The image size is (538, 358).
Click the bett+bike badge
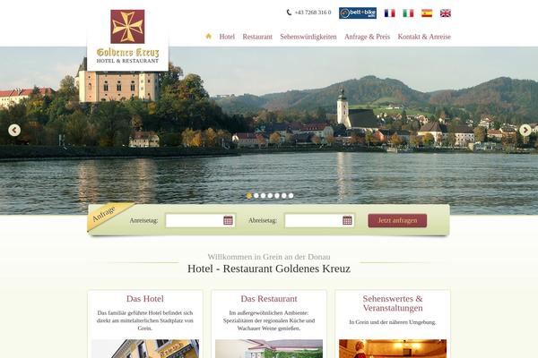358,13
